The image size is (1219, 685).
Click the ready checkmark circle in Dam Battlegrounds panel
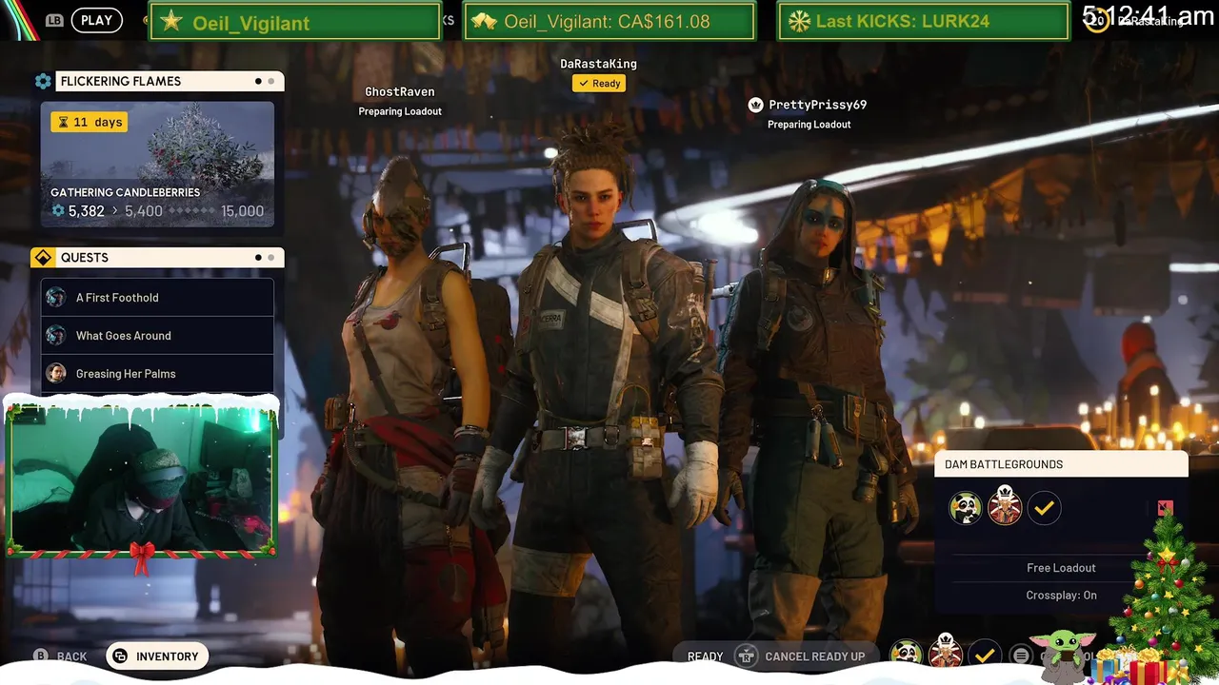tap(1044, 508)
